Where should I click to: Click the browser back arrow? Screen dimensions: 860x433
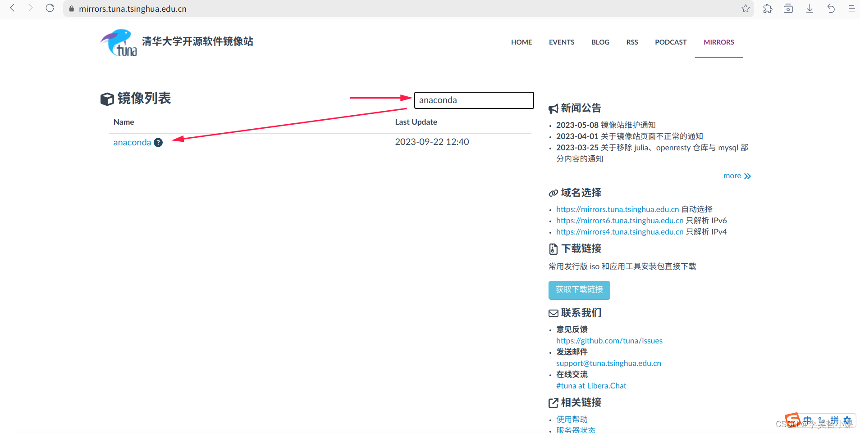point(13,8)
